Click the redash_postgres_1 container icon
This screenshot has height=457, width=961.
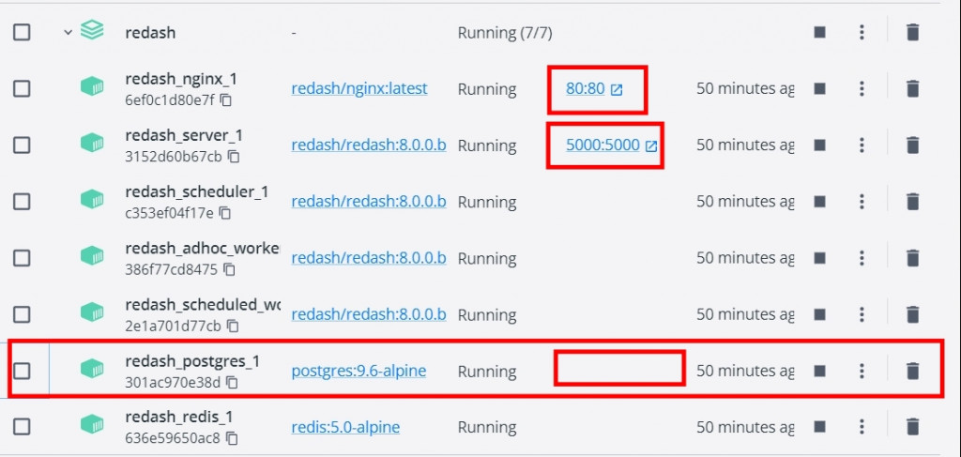[x=92, y=368]
